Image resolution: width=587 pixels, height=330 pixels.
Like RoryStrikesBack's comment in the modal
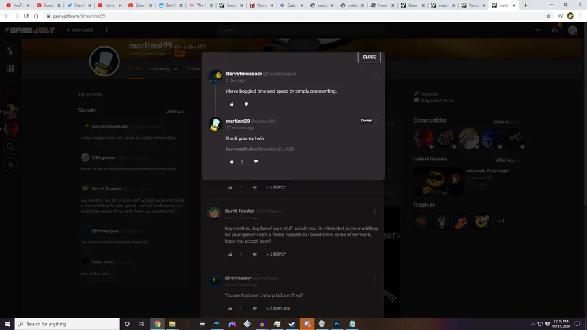[x=232, y=104]
